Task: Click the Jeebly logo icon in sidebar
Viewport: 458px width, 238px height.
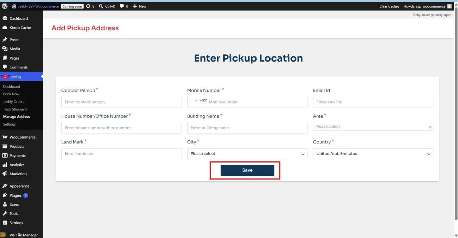Action: pyautogui.click(x=5, y=77)
